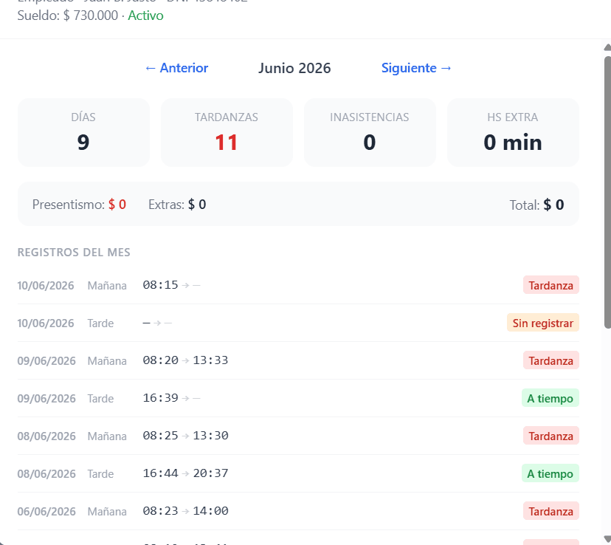Select the 13:33 exit time on 09/06/2026

click(210, 360)
